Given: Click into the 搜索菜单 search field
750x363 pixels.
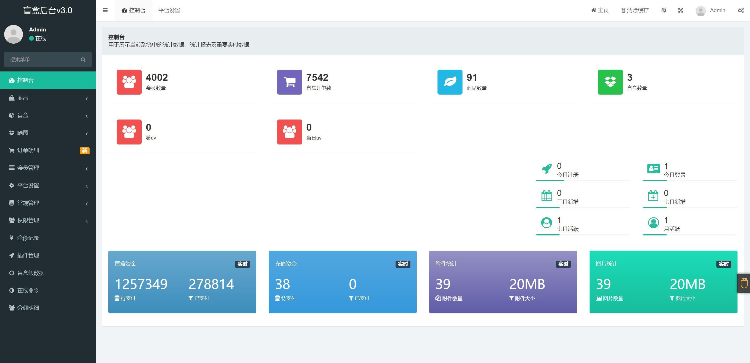Looking at the screenshot, I should tap(41, 60).
